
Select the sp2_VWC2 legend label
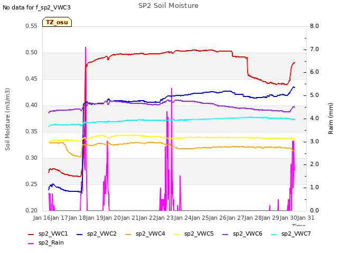point(102,234)
